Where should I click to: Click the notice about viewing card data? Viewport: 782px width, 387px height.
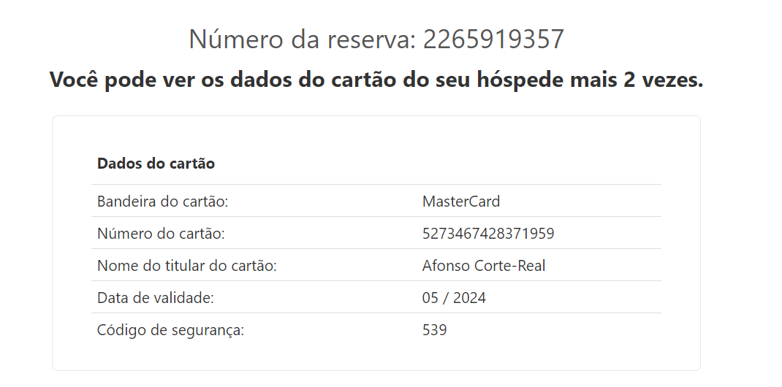376,80
